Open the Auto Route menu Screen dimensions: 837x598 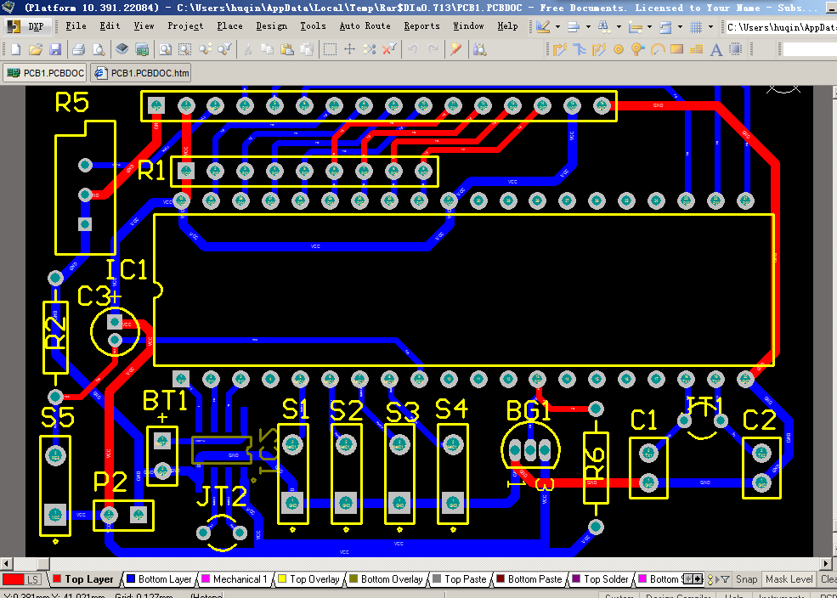pyautogui.click(x=365, y=25)
